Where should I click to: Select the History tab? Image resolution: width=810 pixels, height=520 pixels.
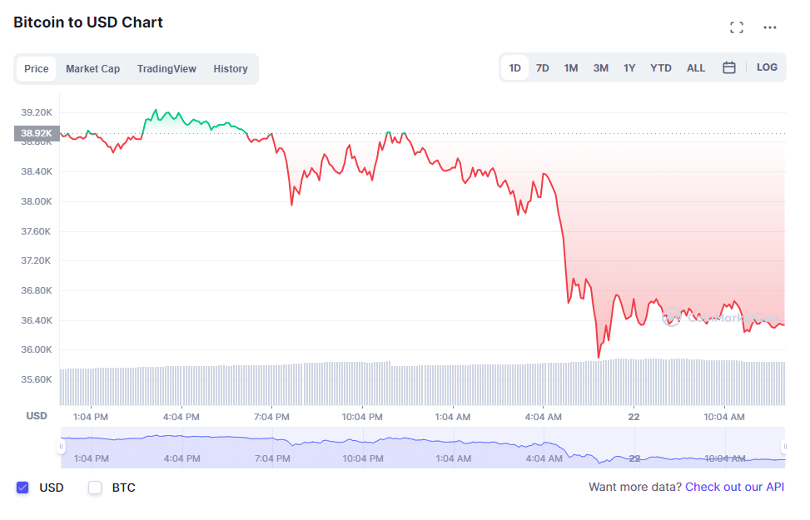pos(231,69)
